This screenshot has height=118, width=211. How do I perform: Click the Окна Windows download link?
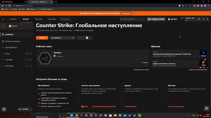pyautogui.click(x=85, y=107)
